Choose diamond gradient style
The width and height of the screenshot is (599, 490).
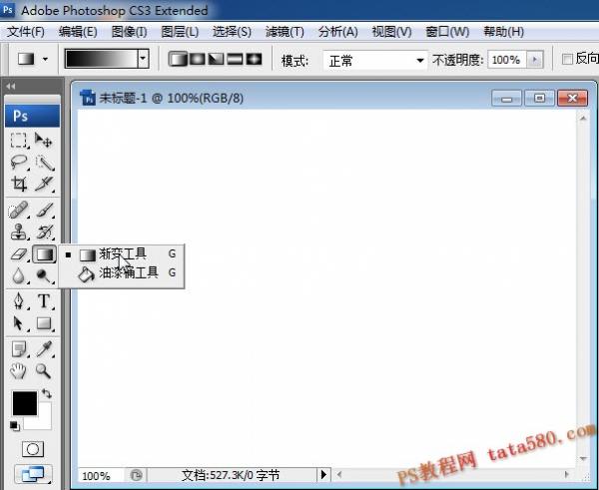(x=254, y=59)
